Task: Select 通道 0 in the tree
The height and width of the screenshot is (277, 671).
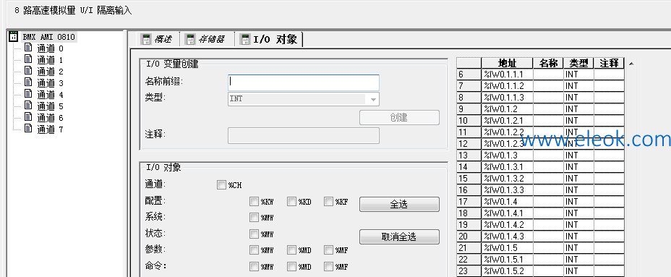Action: tap(50, 48)
